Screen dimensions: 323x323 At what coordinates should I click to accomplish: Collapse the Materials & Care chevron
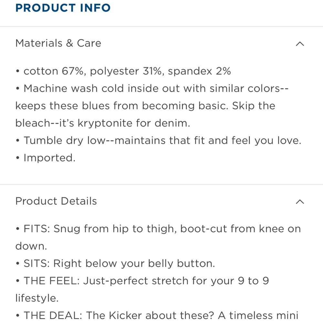(300, 44)
